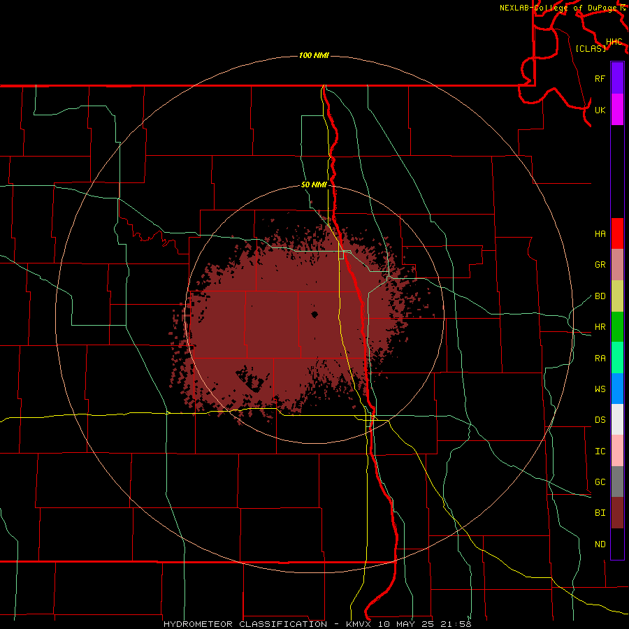Click the "HHC" product code text
The image size is (629, 629).
[614, 42]
